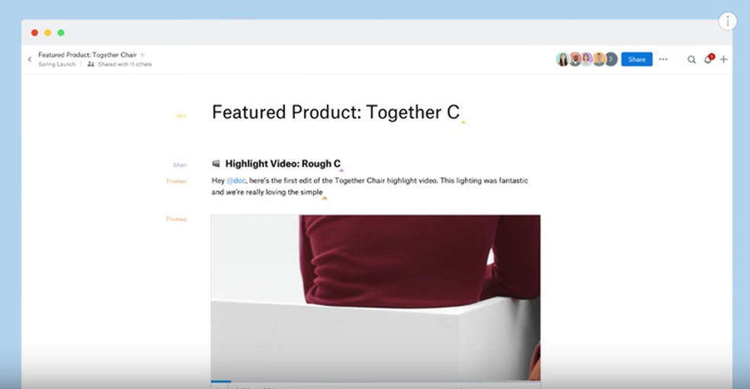Open the three-dot more options menu

[663, 59]
